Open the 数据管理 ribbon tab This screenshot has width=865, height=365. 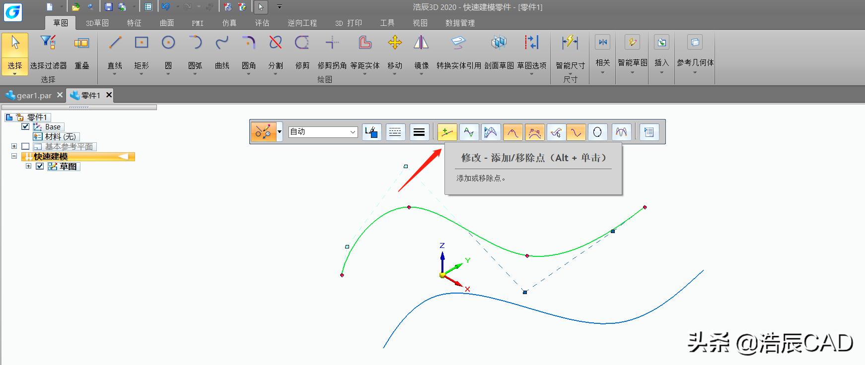click(x=460, y=23)
